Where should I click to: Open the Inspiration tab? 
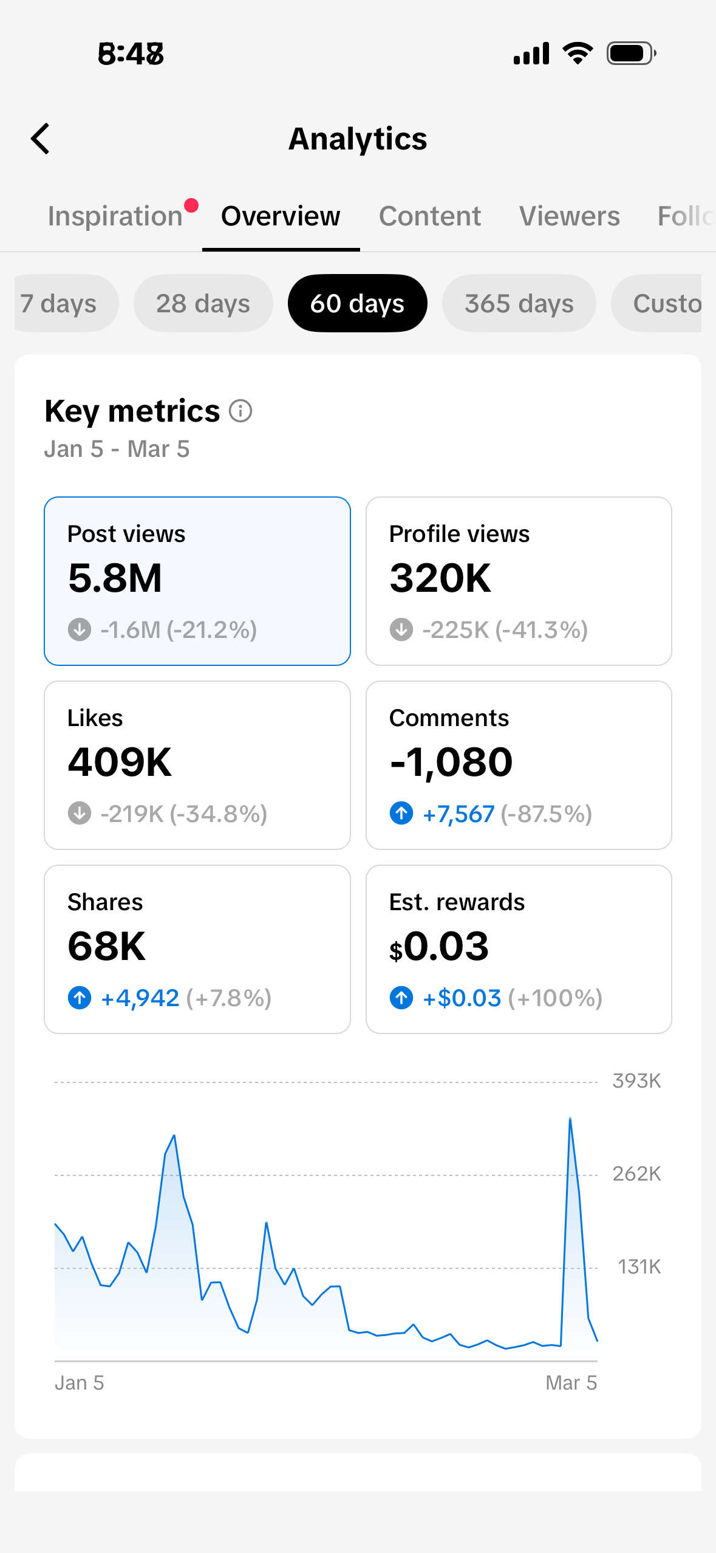point(115,216)
